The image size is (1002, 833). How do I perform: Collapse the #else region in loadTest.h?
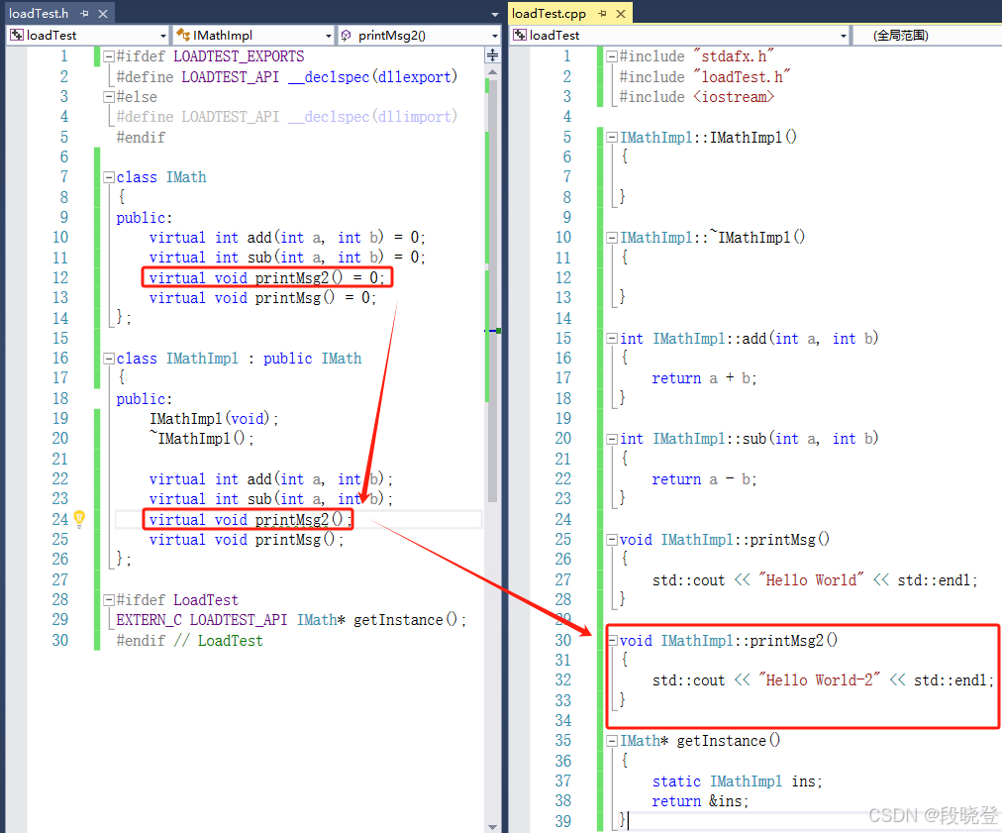pyautogui.click(x=109, y=96)
